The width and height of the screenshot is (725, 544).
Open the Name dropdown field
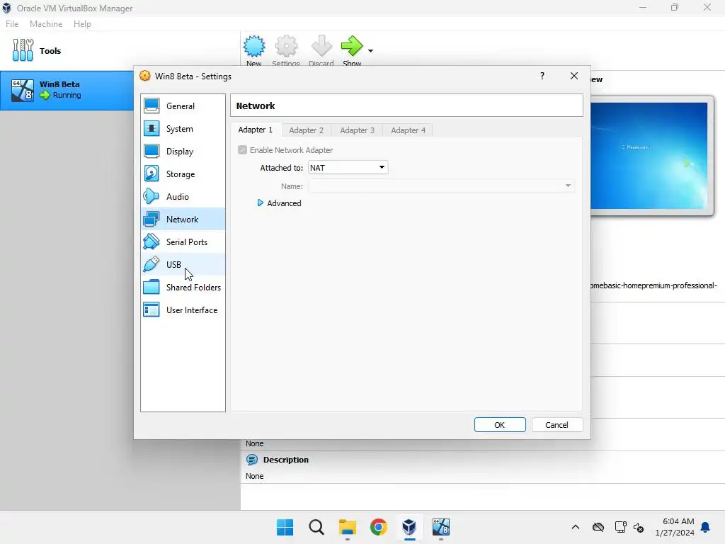[442, 186]
